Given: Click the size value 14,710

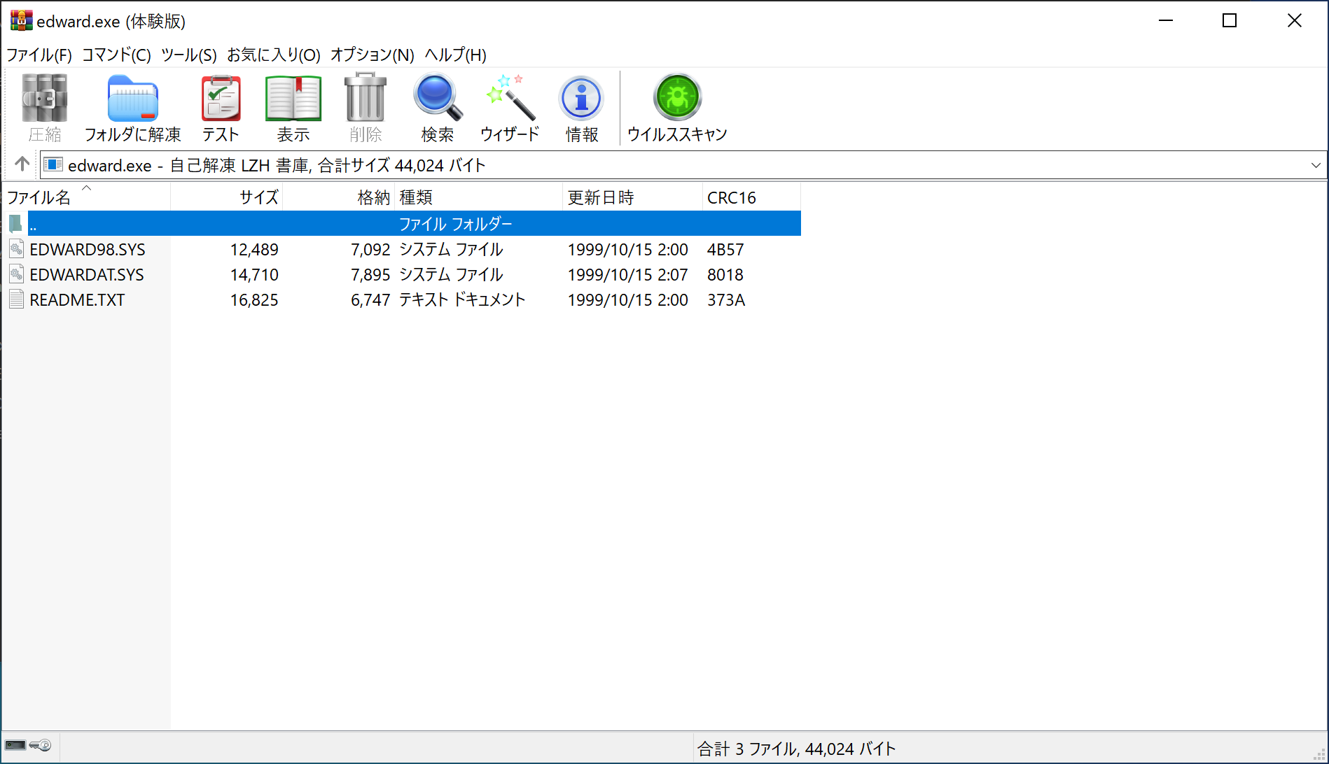Looking at the screenshot, I should pyautogui.click(x=254, y=274).
